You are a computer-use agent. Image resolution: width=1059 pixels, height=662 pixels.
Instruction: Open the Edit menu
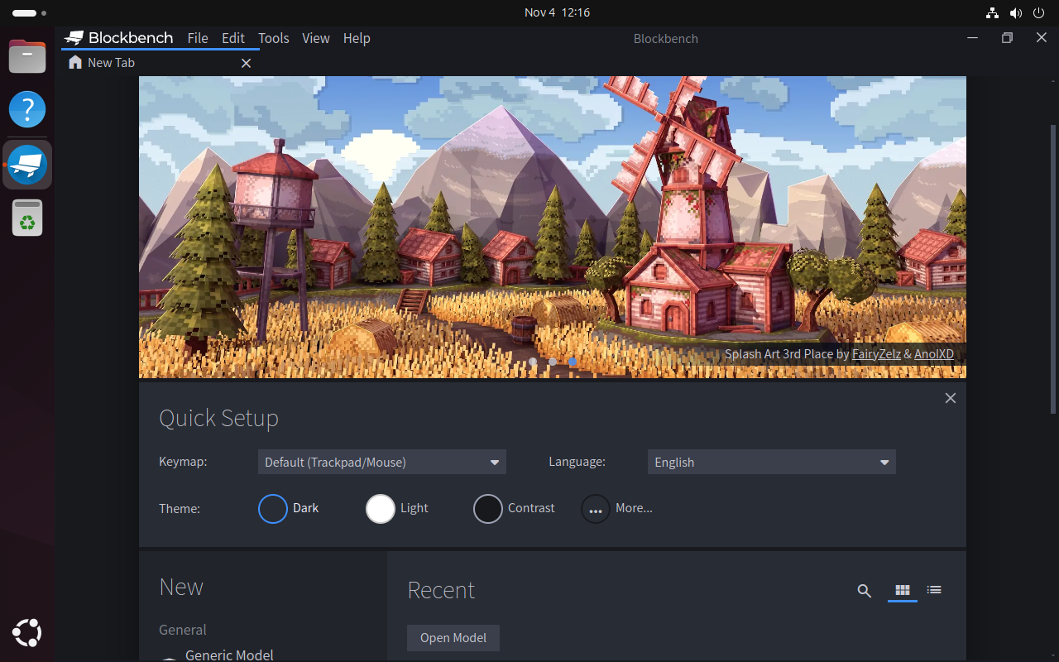[233, 38]
